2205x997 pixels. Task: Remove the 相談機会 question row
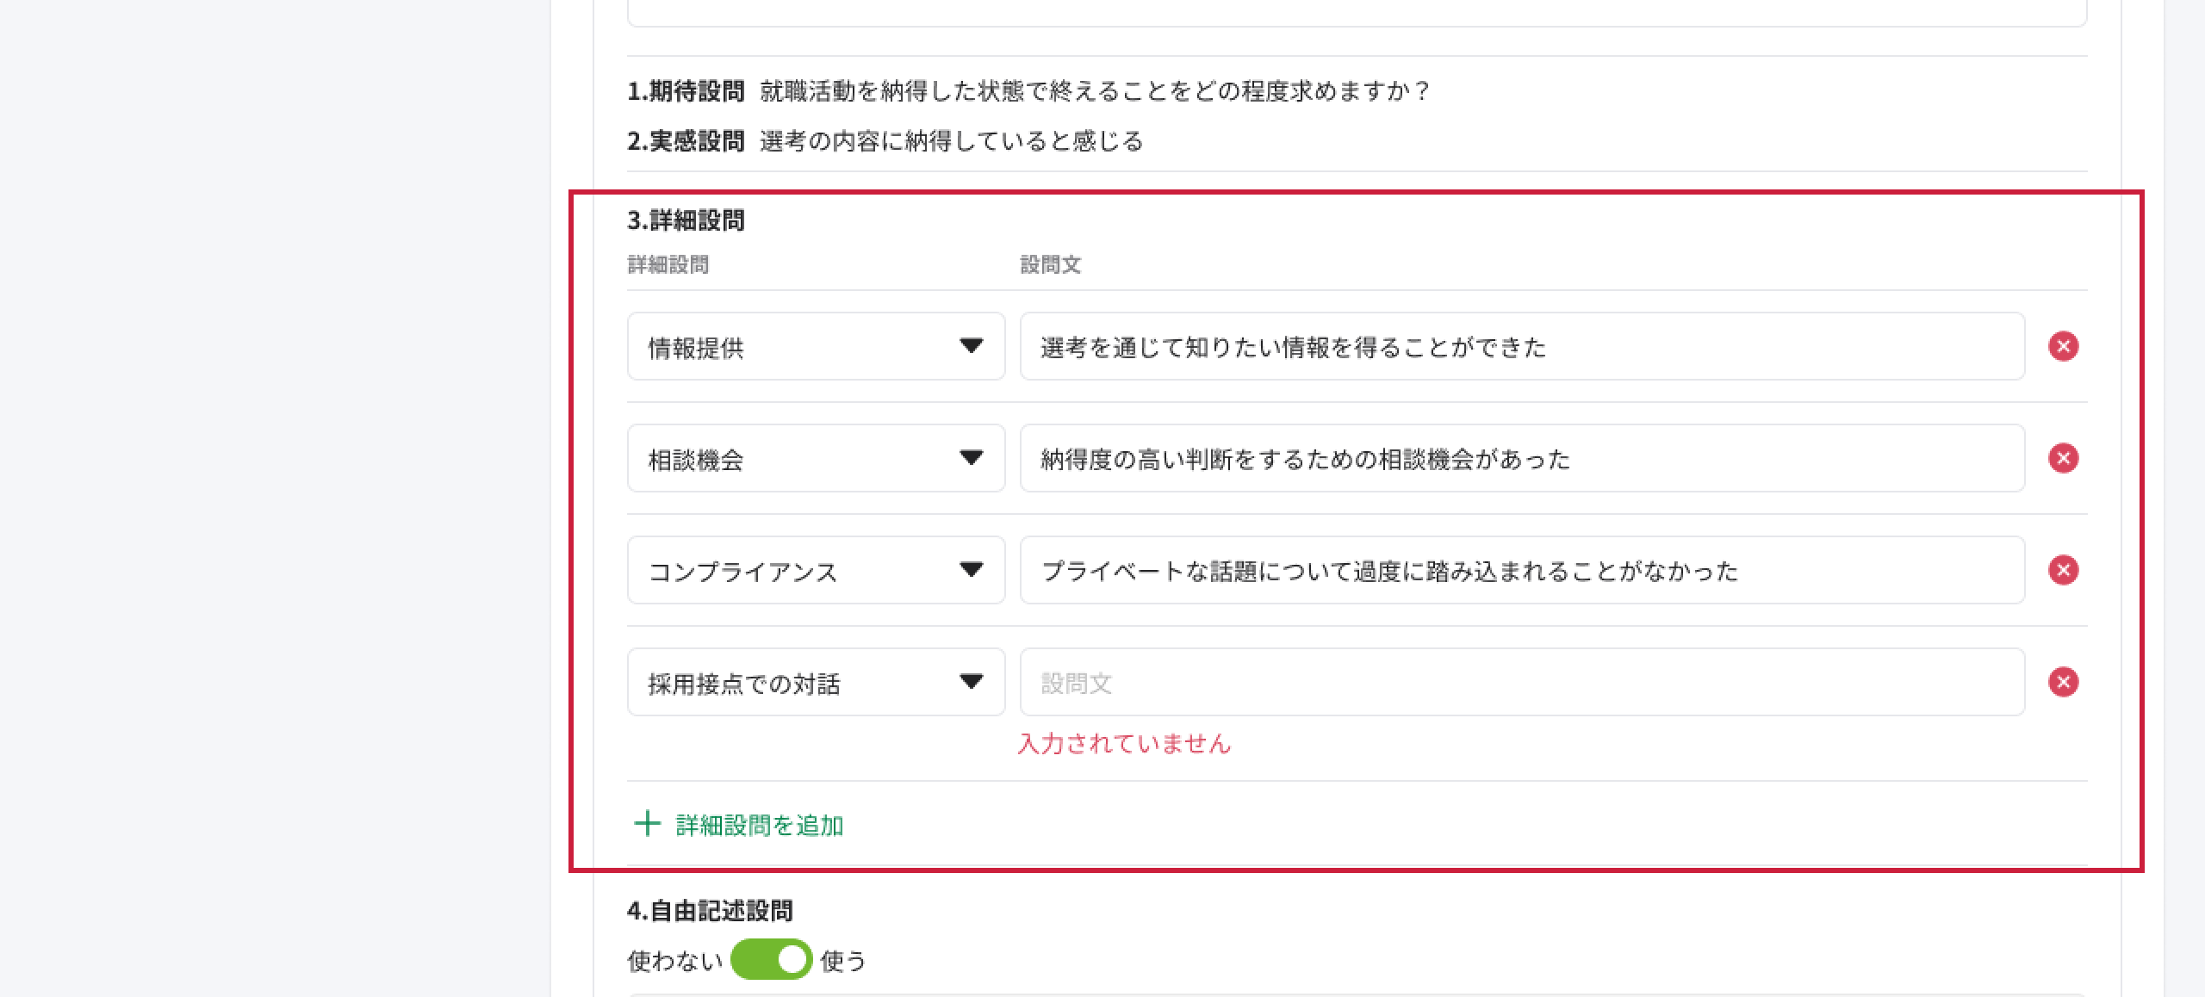click(2063, 458)
